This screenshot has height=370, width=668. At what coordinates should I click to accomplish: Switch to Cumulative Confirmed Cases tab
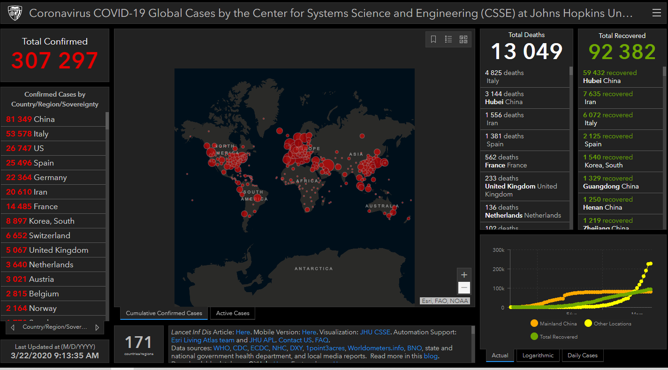pyautogui.click(x=164, y=313)
